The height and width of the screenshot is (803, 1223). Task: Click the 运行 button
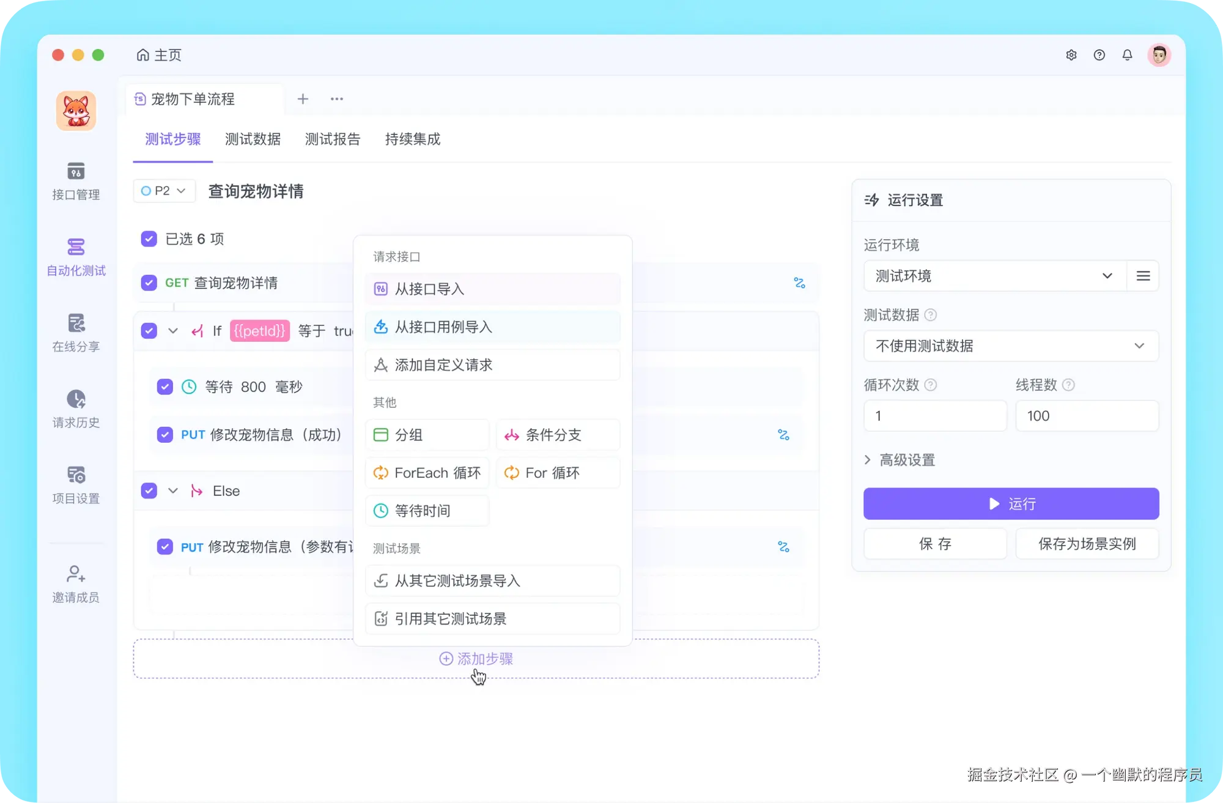pyautogui.click(x=1010, y=503)
